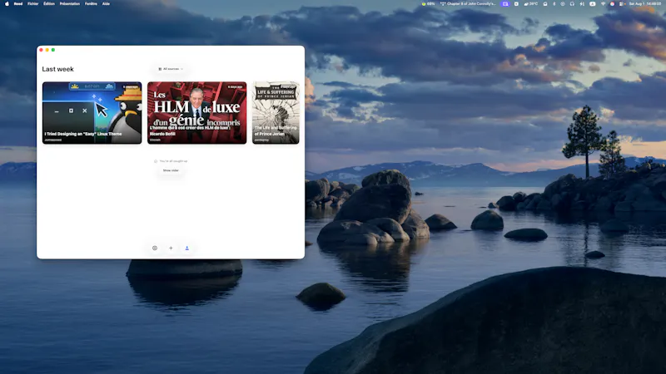Click the plus icon to add a source
Screen dimensions: 666x374
click(x=171, y=248)
